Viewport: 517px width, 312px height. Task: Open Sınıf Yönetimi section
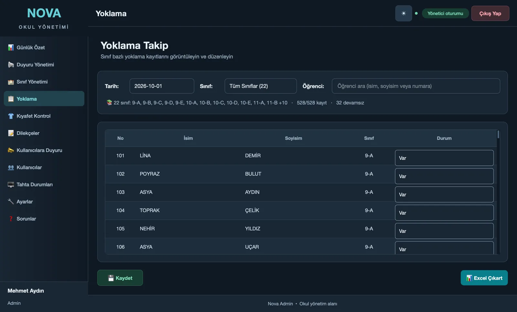(44, 82)
